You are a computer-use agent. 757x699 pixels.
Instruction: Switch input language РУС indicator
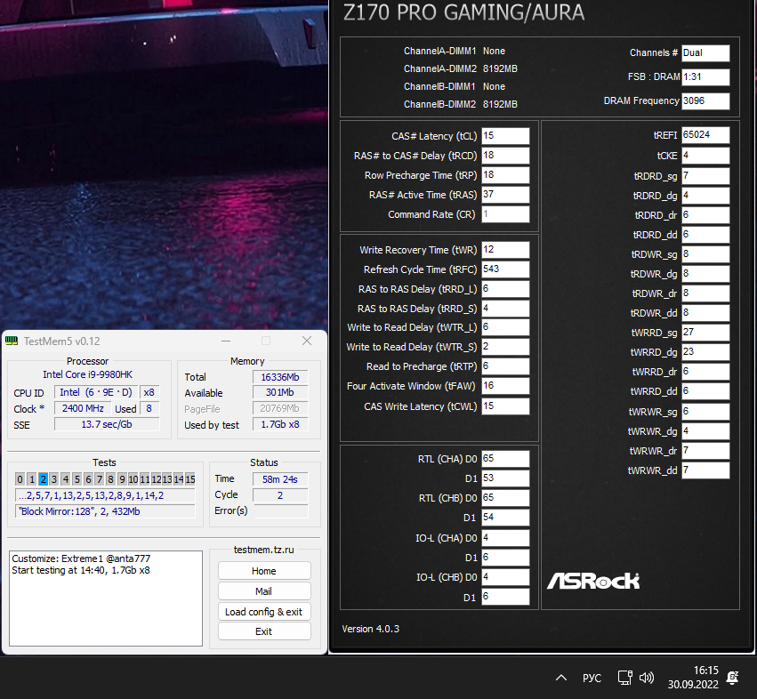point(592,678)
